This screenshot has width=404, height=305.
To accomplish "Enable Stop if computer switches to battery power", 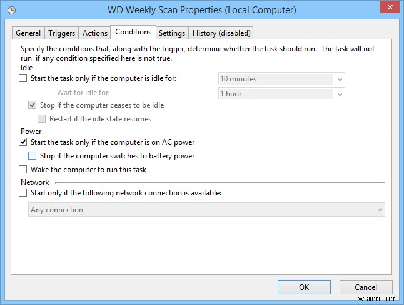I will coord(32,155).
